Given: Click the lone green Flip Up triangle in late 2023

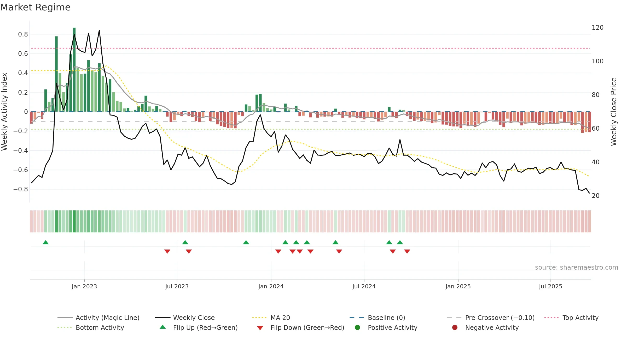Looking at the screenshot, I should point(246,242).
